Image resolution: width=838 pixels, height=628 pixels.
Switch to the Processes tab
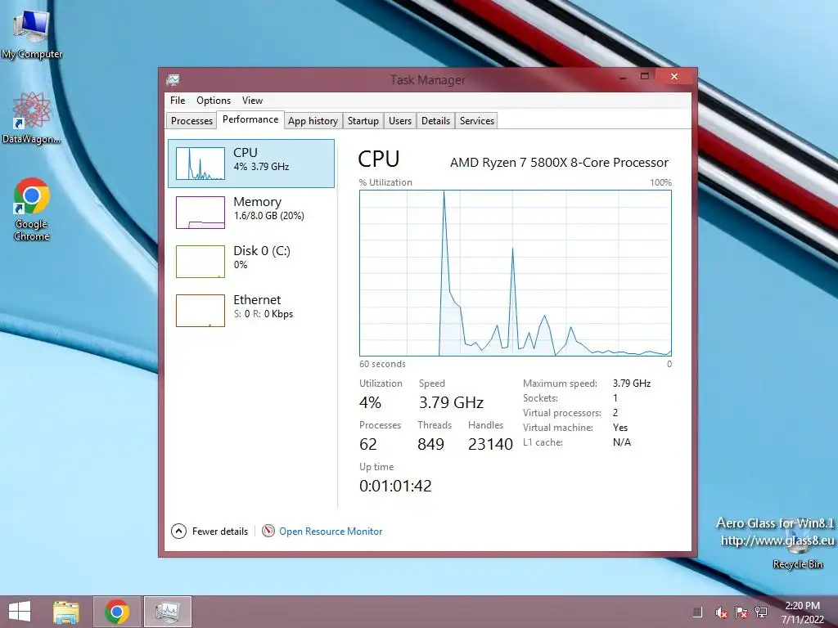(191, 121)
